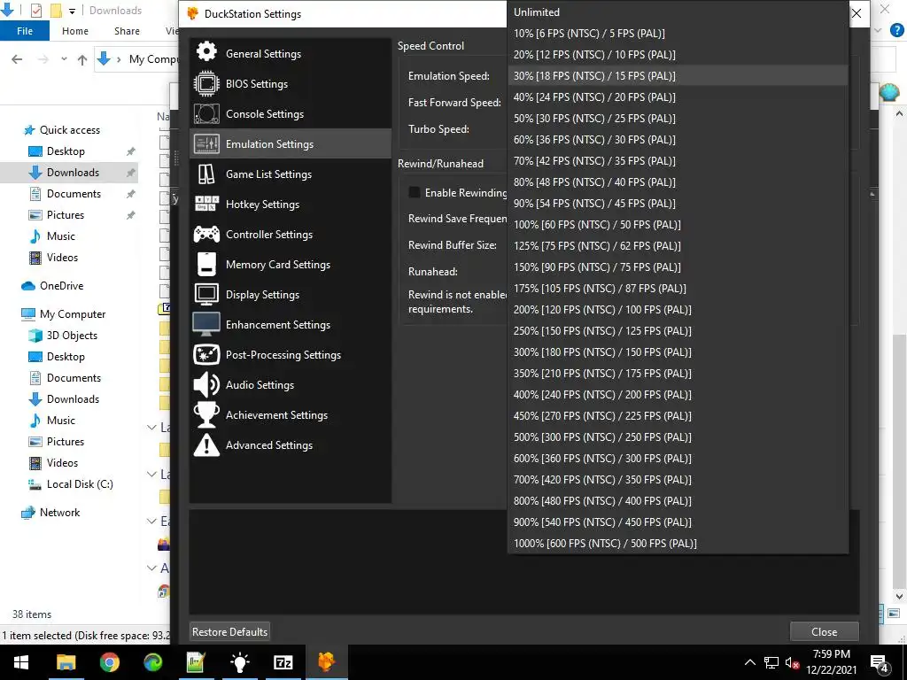The width and height of the screenshot is (907, 680).
Task: Choose 300% [180 FPS (NTSC)] speed option
Action: tap(678, 352)
